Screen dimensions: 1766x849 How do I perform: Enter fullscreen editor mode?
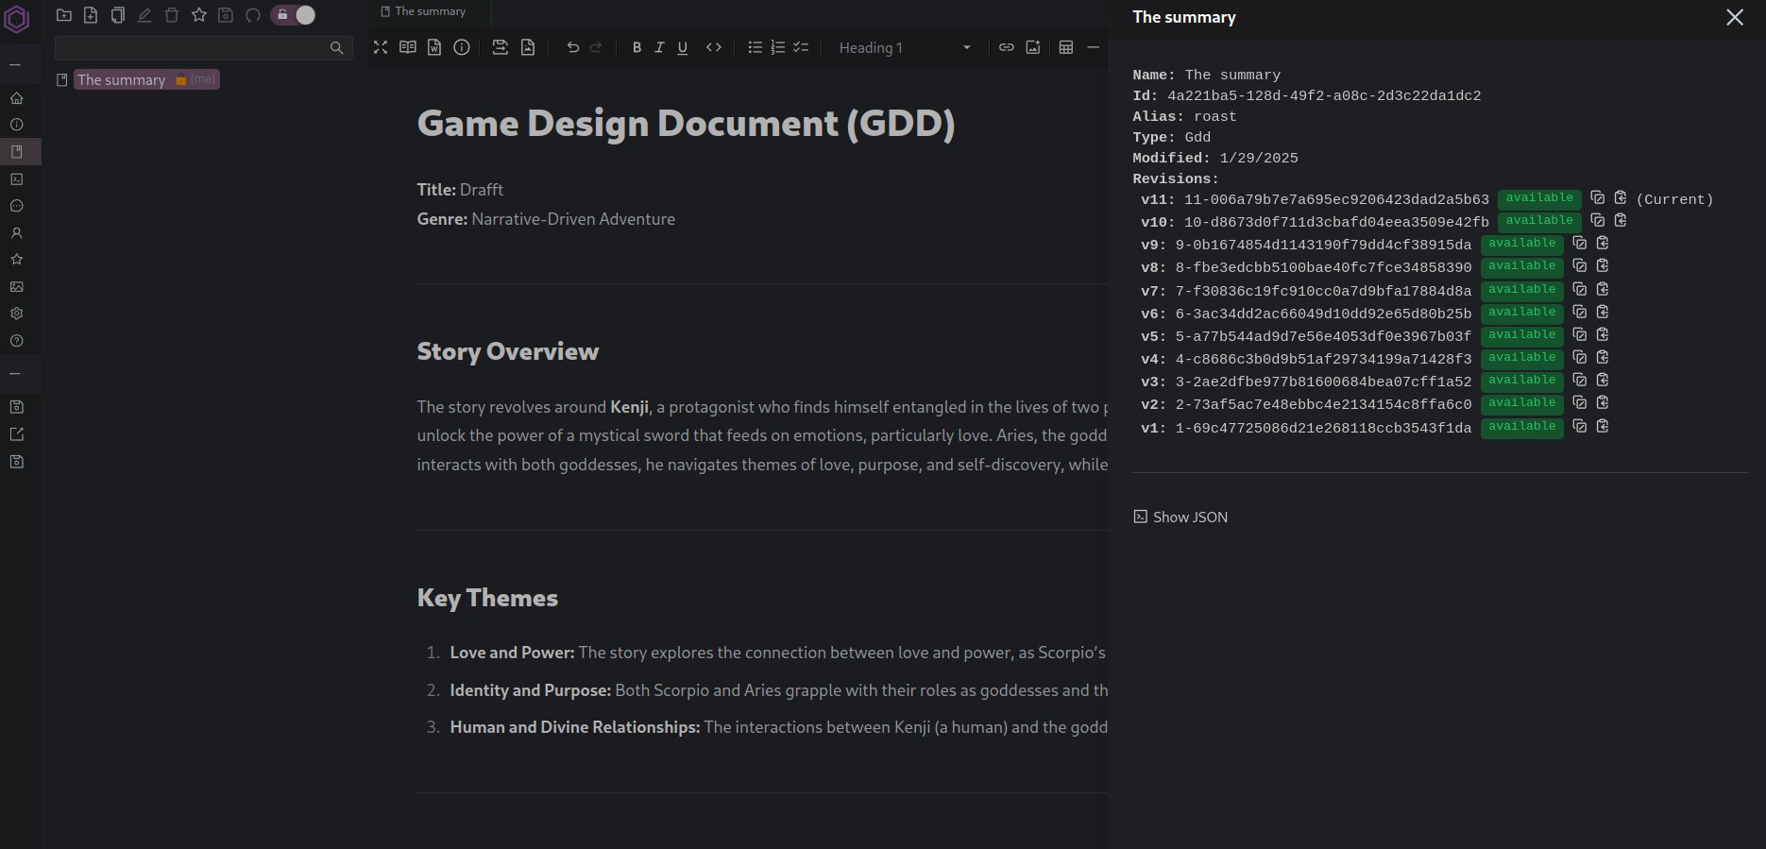click(381, 47)
